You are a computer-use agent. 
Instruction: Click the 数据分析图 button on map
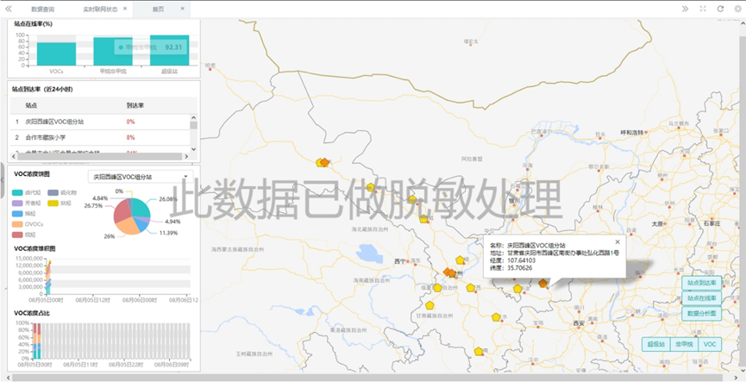tap(701, 313)
